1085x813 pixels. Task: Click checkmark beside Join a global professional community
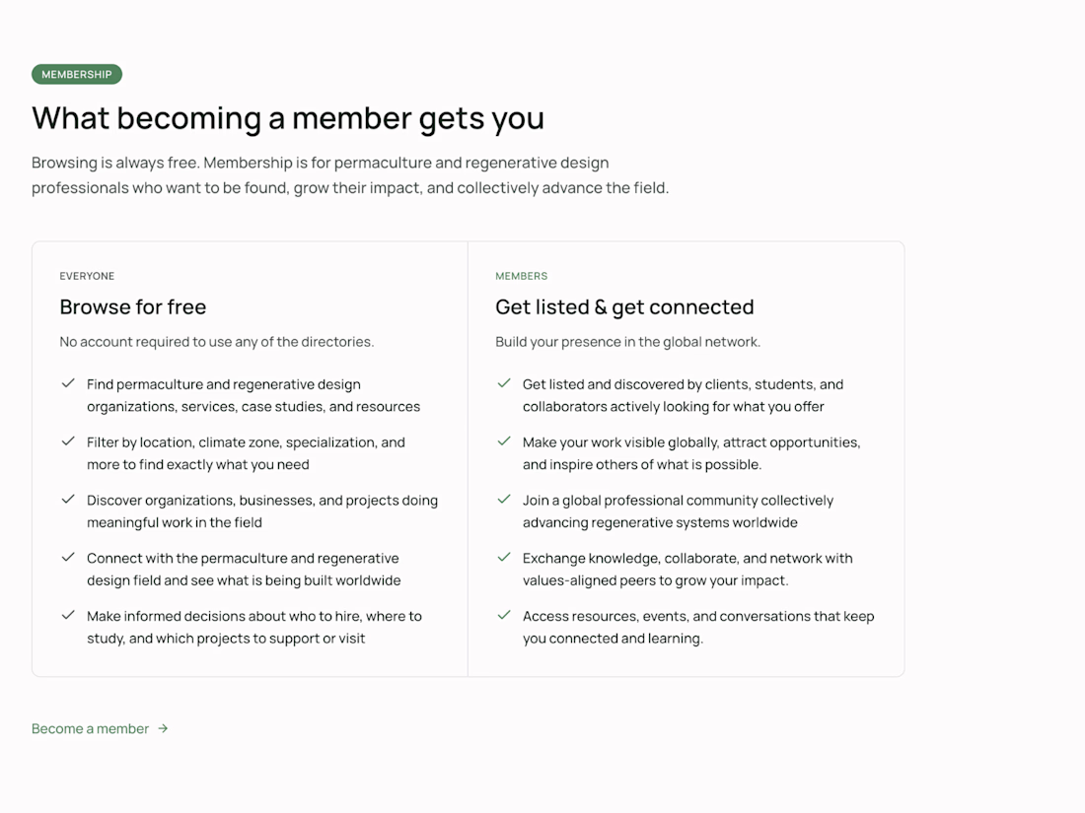point(504,500)
